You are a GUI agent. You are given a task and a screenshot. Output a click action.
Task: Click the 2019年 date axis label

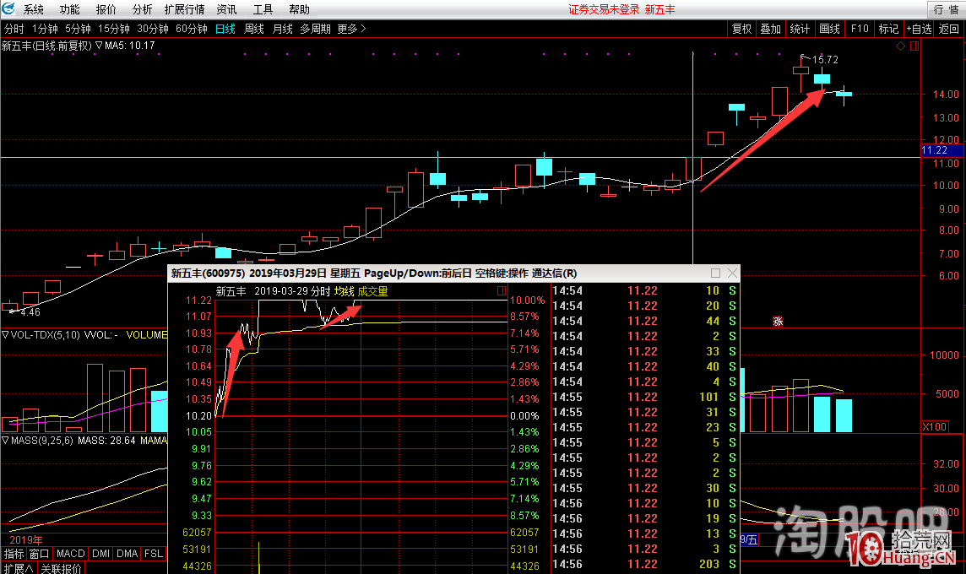coord(26,540)
